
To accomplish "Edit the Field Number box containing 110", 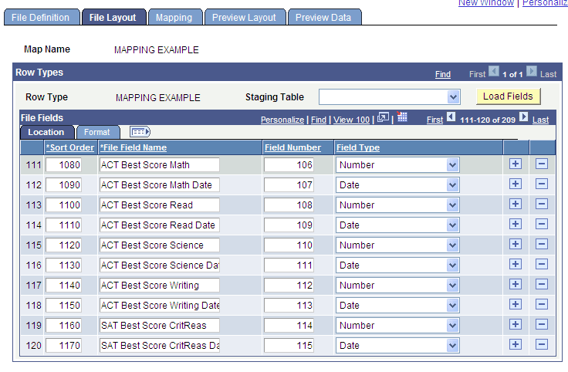I will pos(289,245).
